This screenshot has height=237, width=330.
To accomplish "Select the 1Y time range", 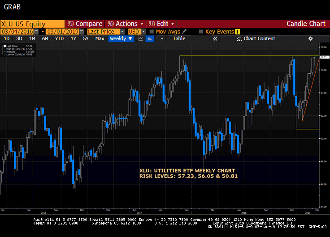I will pos(73,38).
